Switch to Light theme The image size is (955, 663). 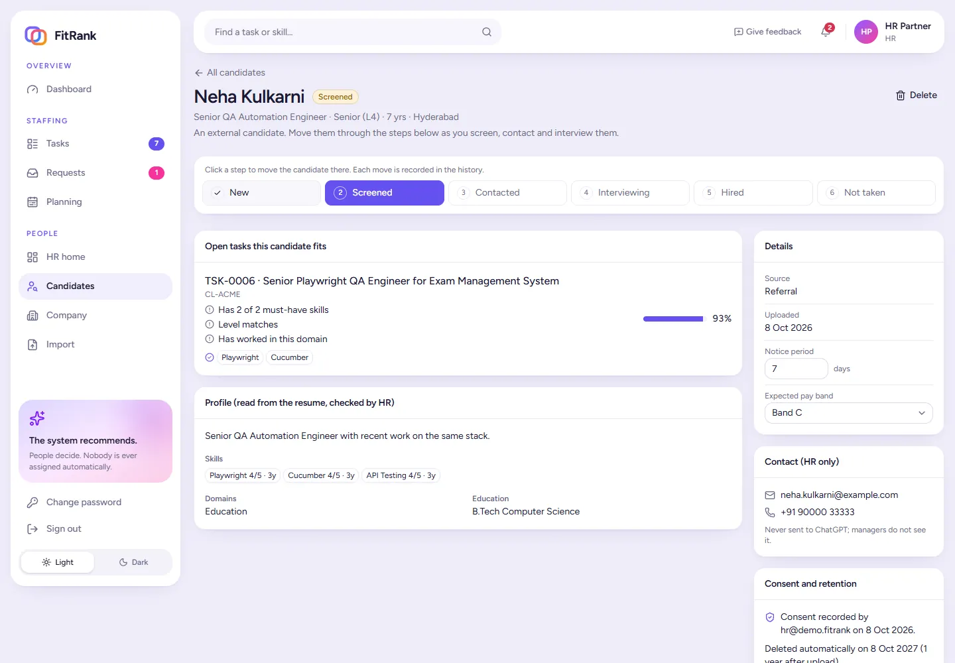click(x=58, y=562)
